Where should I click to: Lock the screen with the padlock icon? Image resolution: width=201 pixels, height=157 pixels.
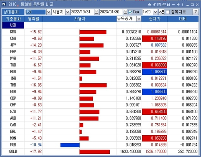click(168, 4)
